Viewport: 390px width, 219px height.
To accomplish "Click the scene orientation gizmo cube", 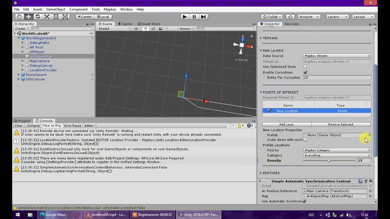I will [242, 45].
